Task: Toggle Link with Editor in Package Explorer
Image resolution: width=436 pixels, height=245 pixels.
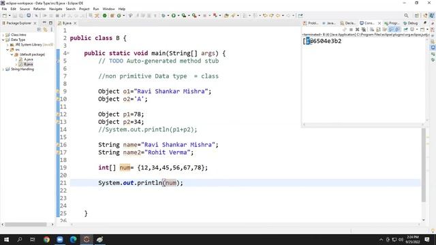Action: (45, 29)
